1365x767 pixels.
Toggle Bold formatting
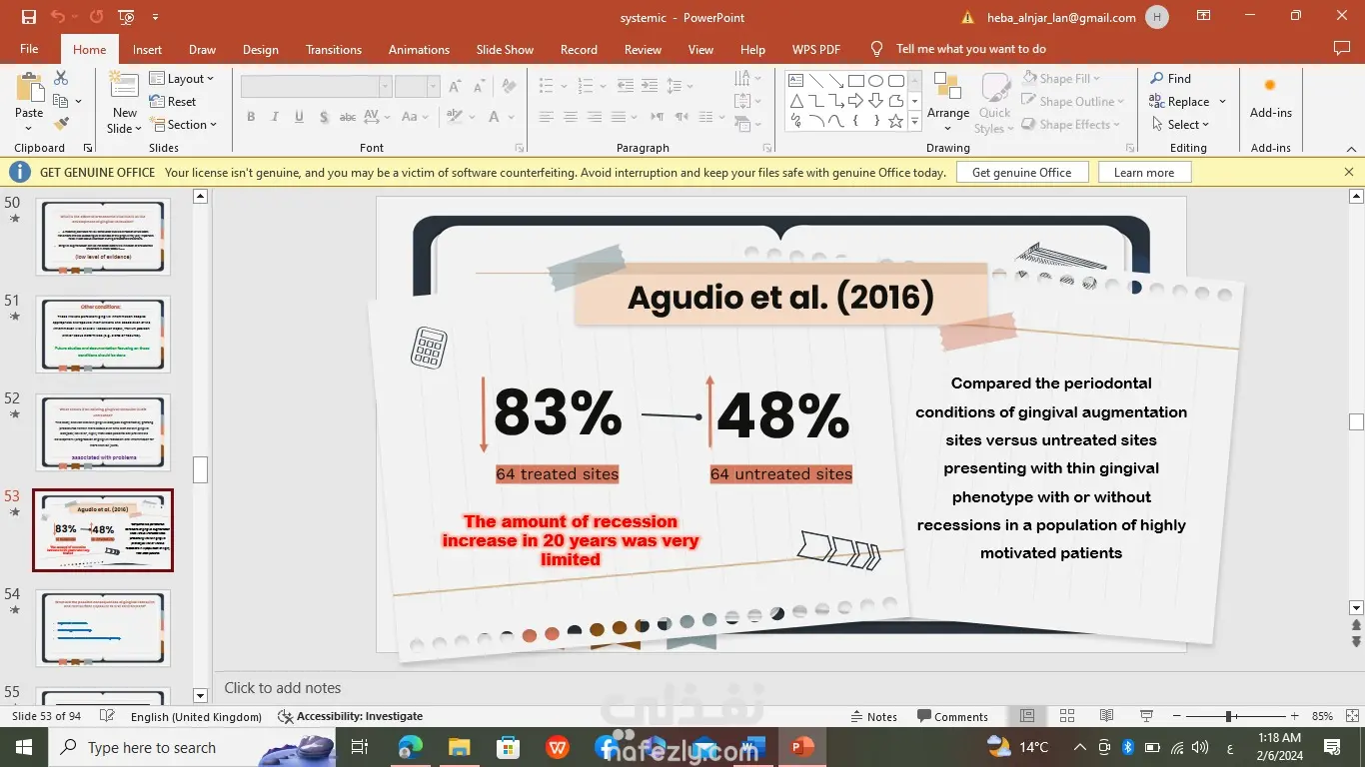pyautogui.click(x=251, y=117)
